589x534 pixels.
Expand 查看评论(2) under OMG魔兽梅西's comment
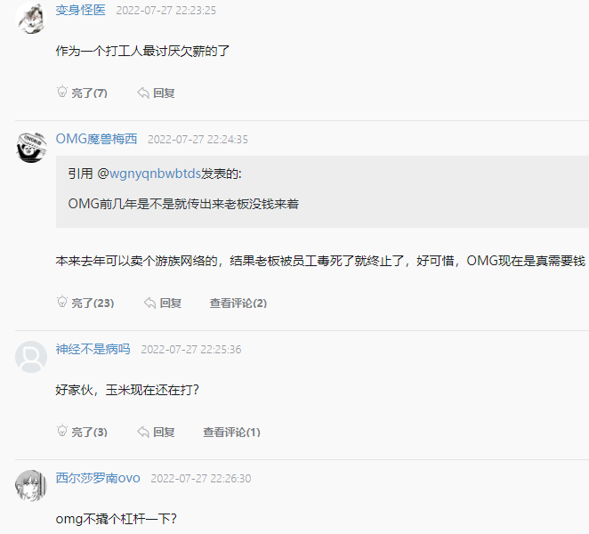tap(238, 303)
